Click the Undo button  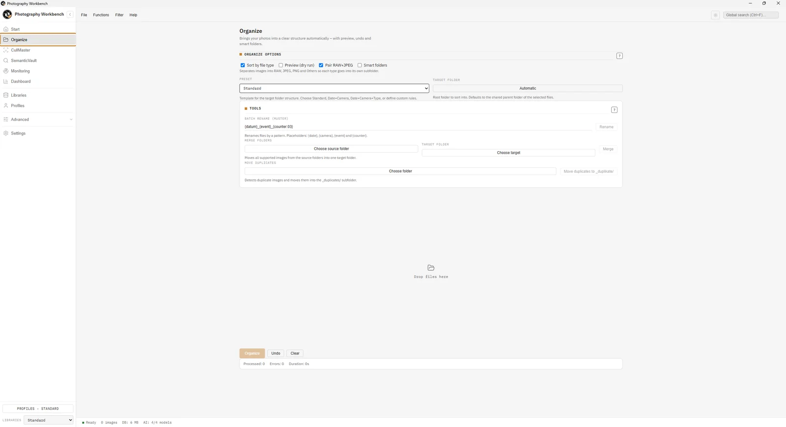point(276,353)
